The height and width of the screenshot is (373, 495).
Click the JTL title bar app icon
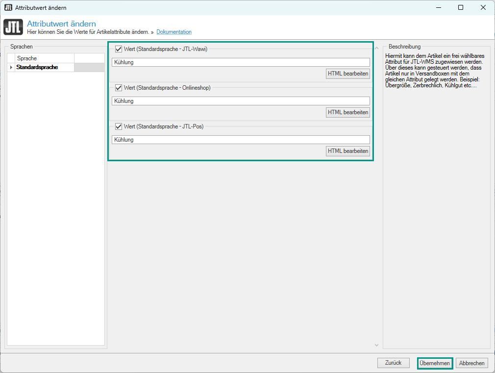coord(8,7)
